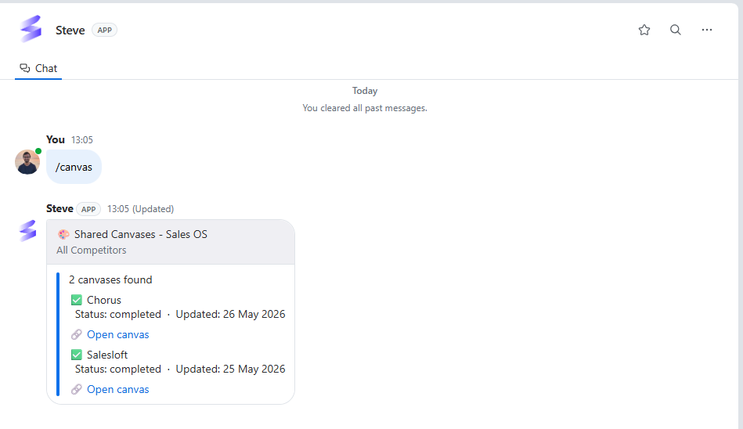Click link chain icon under Salesloft

[76, 389]
